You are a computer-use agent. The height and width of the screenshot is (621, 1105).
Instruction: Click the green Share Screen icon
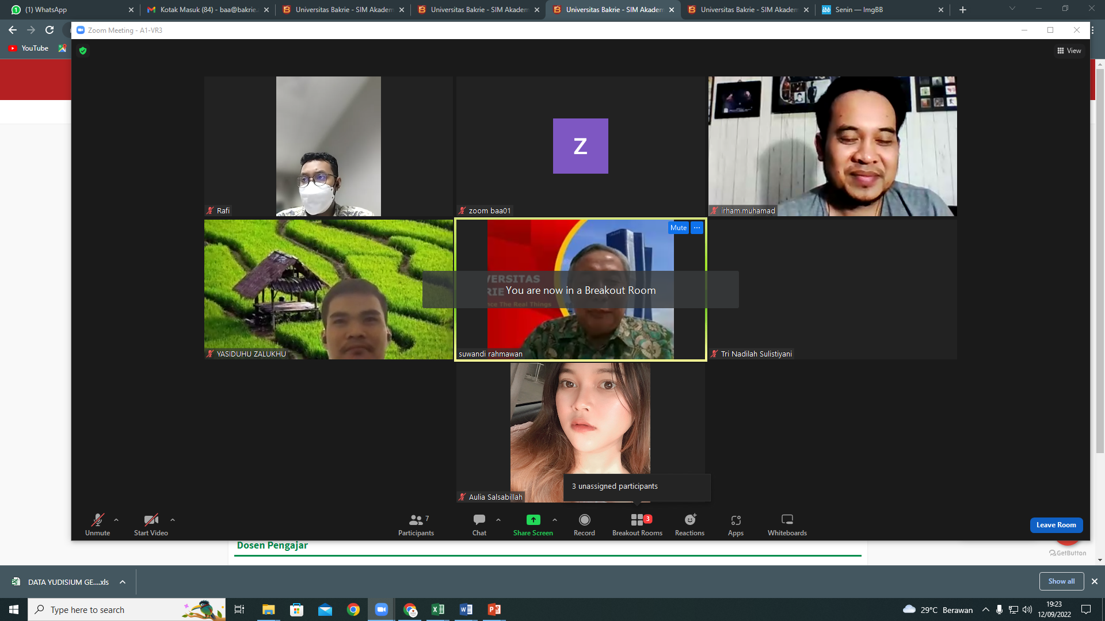coord(534,520)
